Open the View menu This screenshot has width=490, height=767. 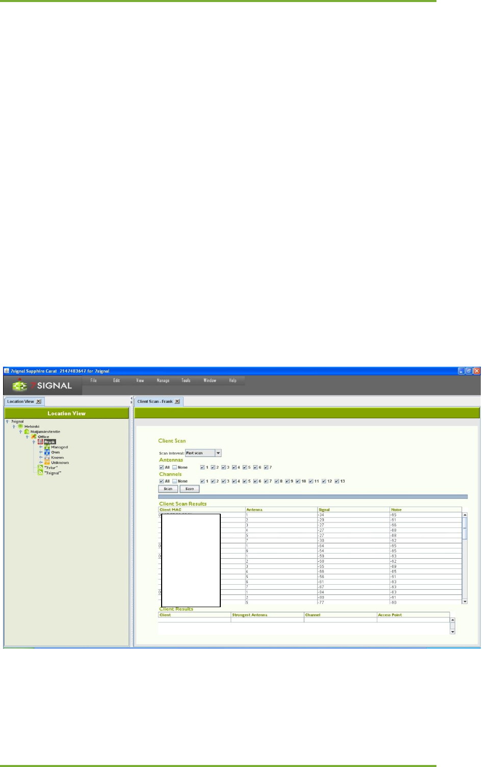[x=140, y=380]
